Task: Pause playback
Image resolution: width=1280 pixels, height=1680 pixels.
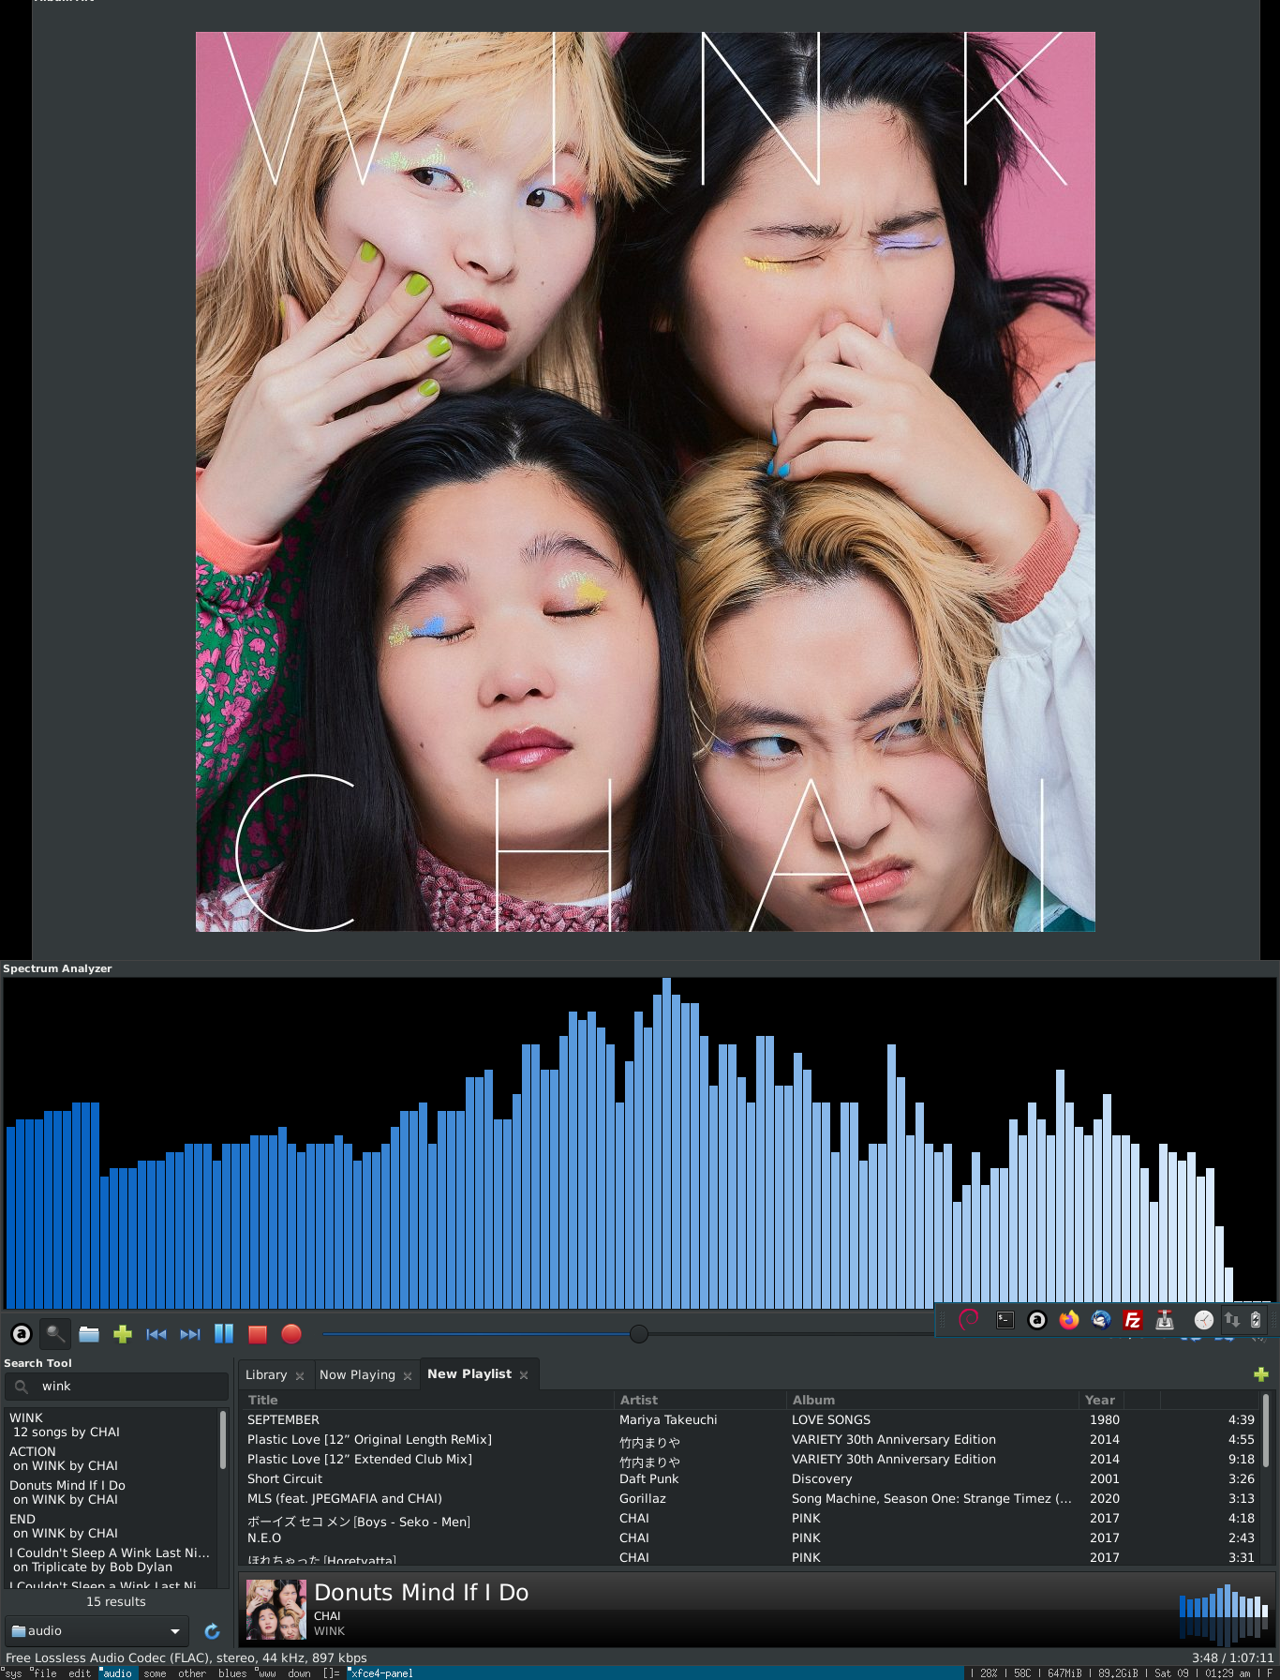Action: pyautogui.click(x=224, y=1333)
